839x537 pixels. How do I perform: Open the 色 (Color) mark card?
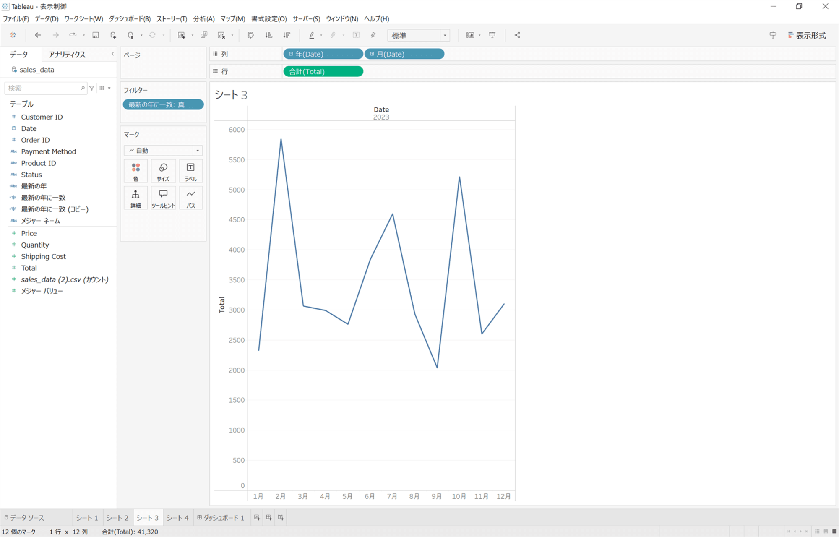coord(135,171)
